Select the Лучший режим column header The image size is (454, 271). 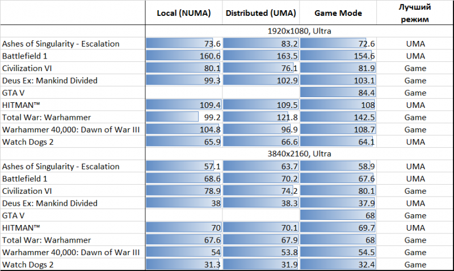coord(415,13)
